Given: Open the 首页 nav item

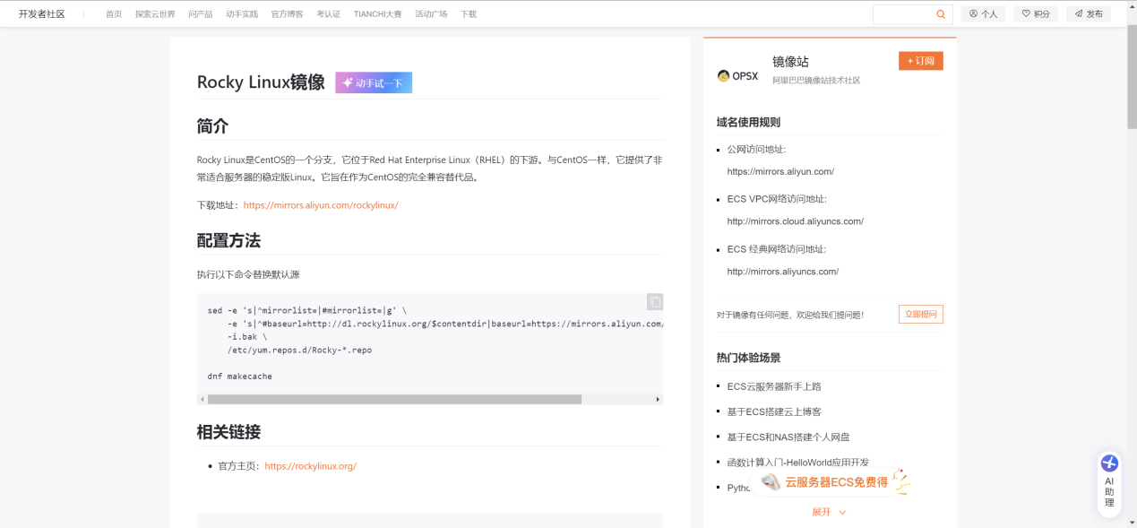Looking at the screenshot, I should click(114, 14).
